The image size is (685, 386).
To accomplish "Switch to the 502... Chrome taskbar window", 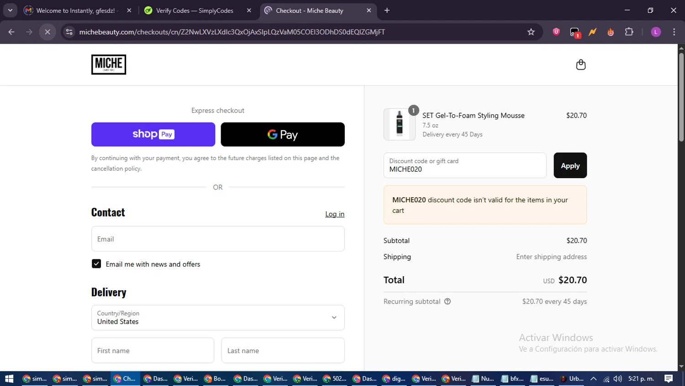I will (335, 379).
